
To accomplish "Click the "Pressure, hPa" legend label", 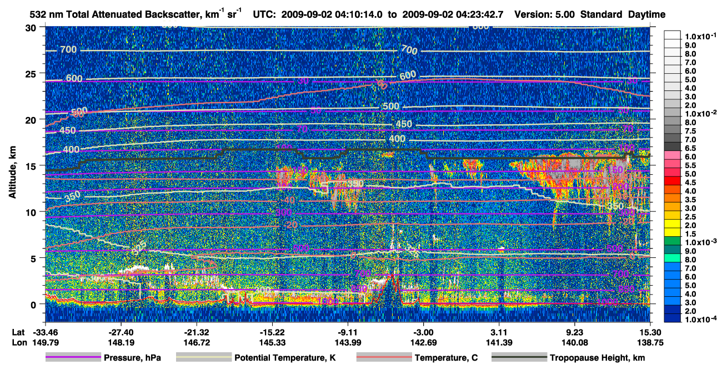I will coord(132,358).
